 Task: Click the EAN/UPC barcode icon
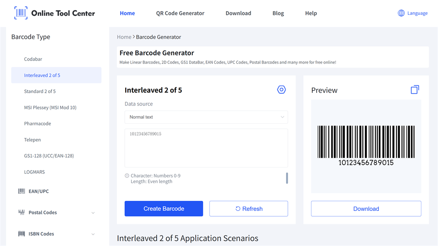pos(21,191)
